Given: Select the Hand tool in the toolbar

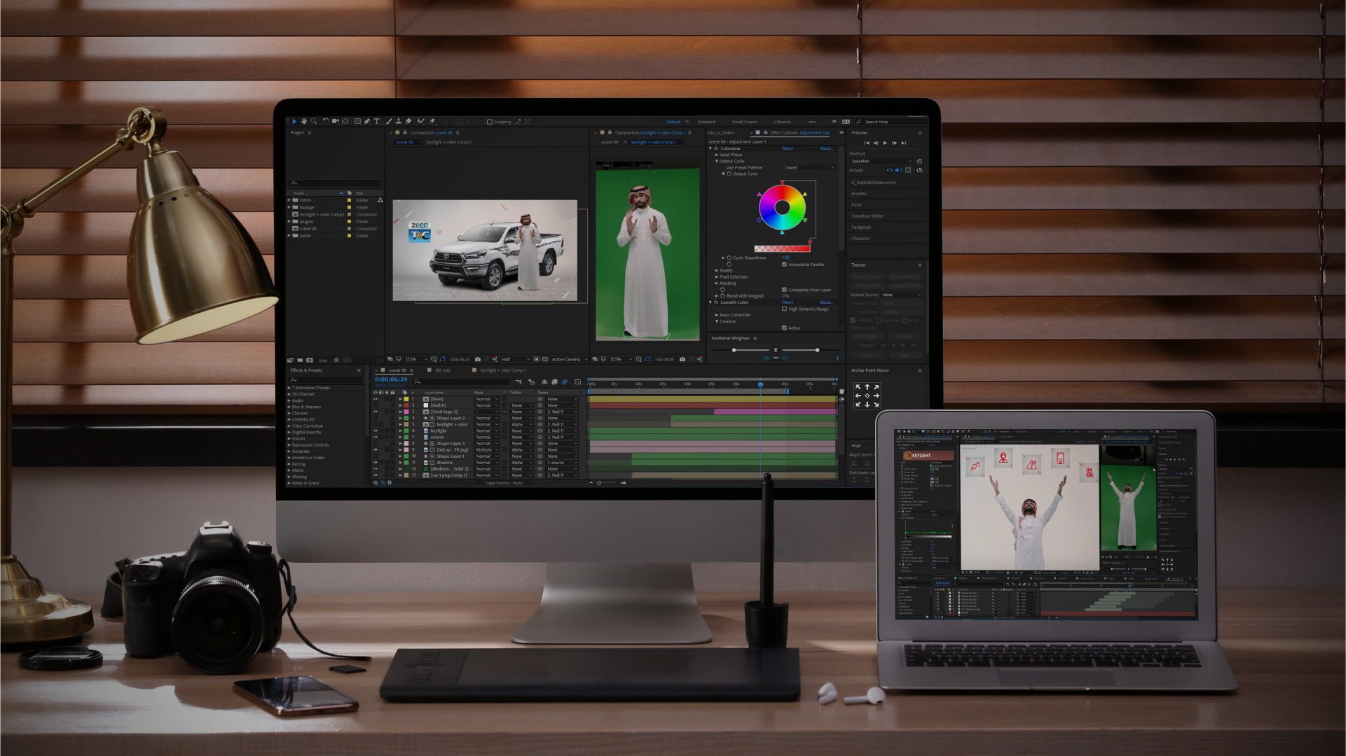Looking at the screenshot, I should click(303, 121).
